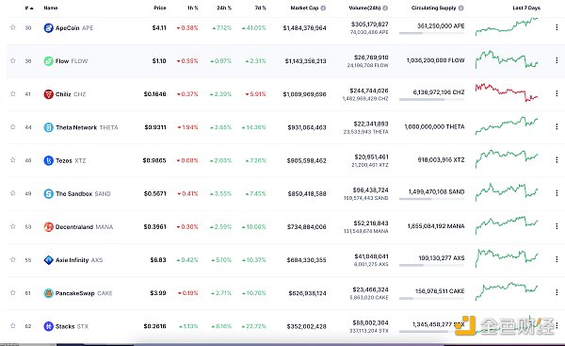565x346 pixels.
Task: Click the Axie Infinity logo icon
Action: coord(48,260)
